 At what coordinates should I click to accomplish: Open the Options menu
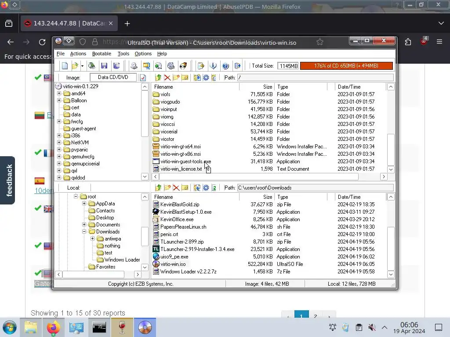tap(143, 54)
